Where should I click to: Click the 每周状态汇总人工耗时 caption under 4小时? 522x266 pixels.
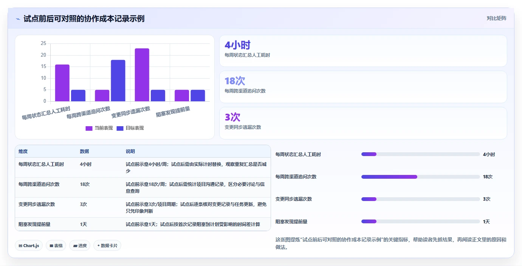pos(247,55)
